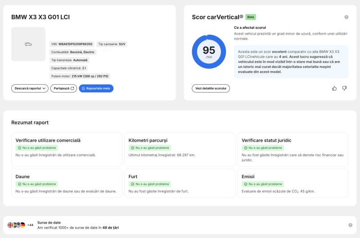
Task: Click the Beta badge next to score title
Action: coord(251,17)
